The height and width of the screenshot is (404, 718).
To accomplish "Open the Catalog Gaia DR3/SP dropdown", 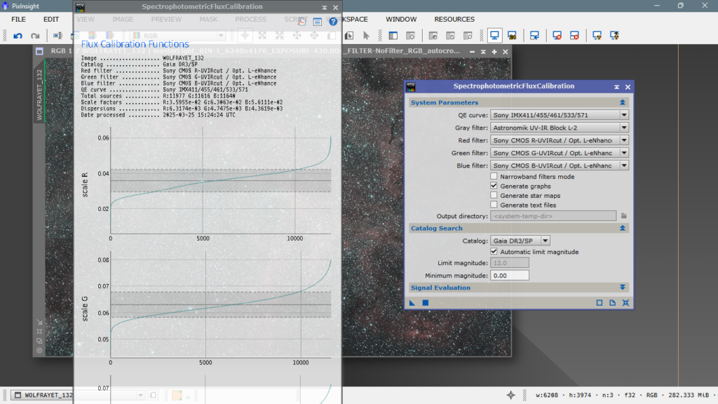I will pyautogui.click(x=520, y=241).
